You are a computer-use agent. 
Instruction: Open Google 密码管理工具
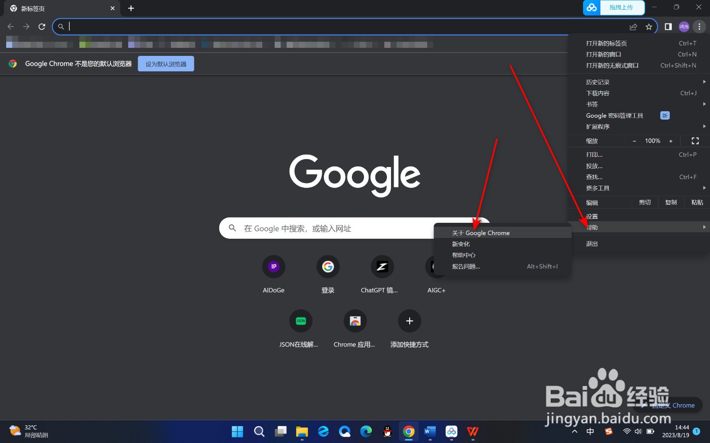pyautogui.click(x=639, y=116)
